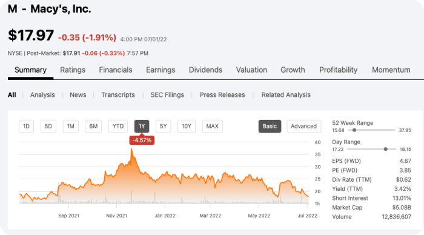Show Transcripts filter
Screen dimensions: 424x235
point(118,95)
